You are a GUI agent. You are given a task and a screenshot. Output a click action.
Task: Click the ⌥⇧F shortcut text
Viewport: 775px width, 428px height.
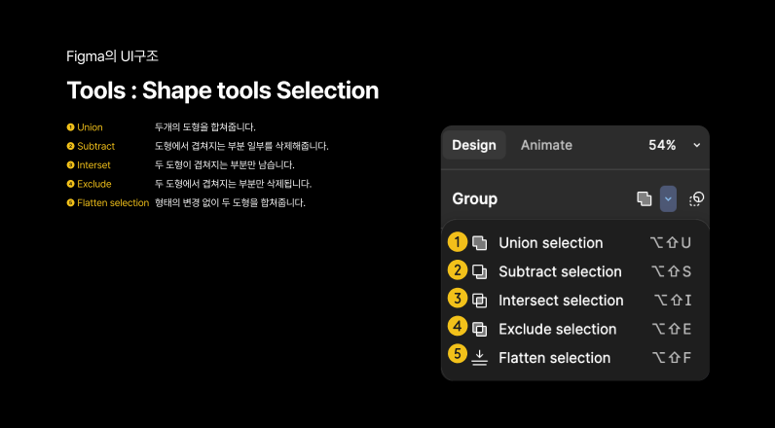(671, 357)
